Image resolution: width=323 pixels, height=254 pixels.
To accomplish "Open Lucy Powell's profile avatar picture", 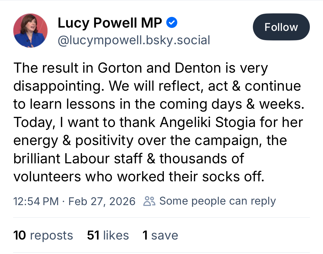I will point(30,30).
